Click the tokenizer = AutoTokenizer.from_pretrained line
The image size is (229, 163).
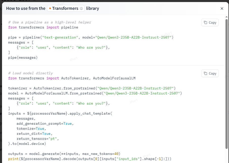coord(92,88)
